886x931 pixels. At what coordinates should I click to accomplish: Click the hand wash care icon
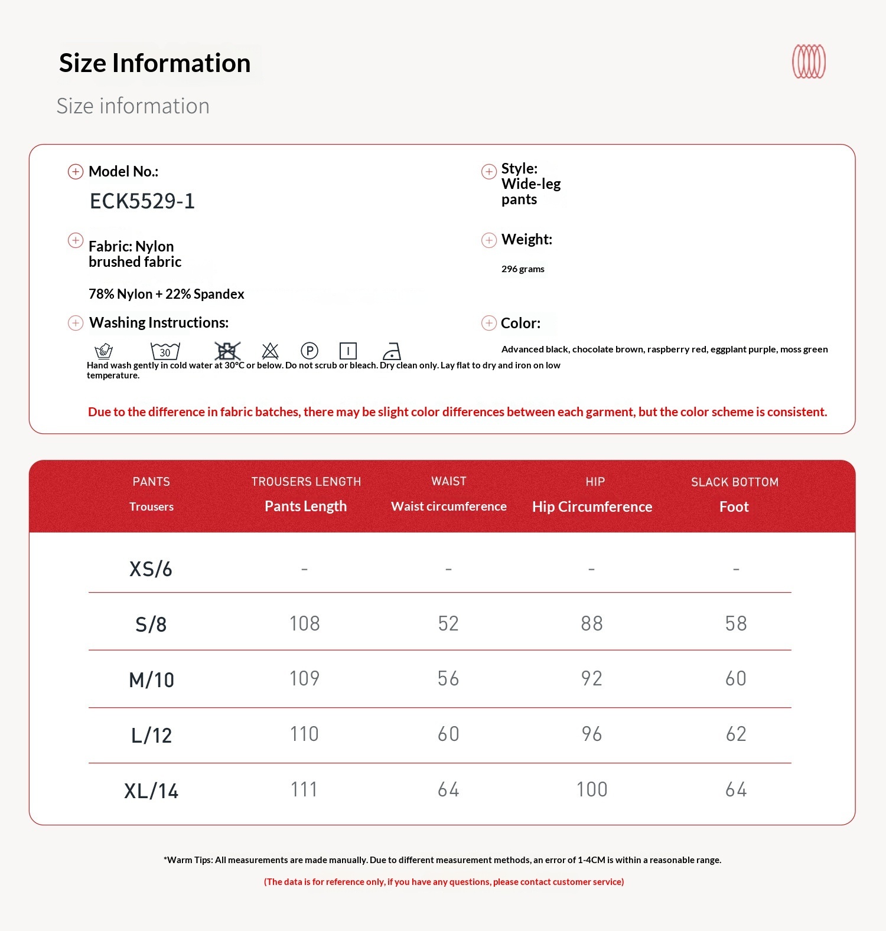(x=104, y=351)
